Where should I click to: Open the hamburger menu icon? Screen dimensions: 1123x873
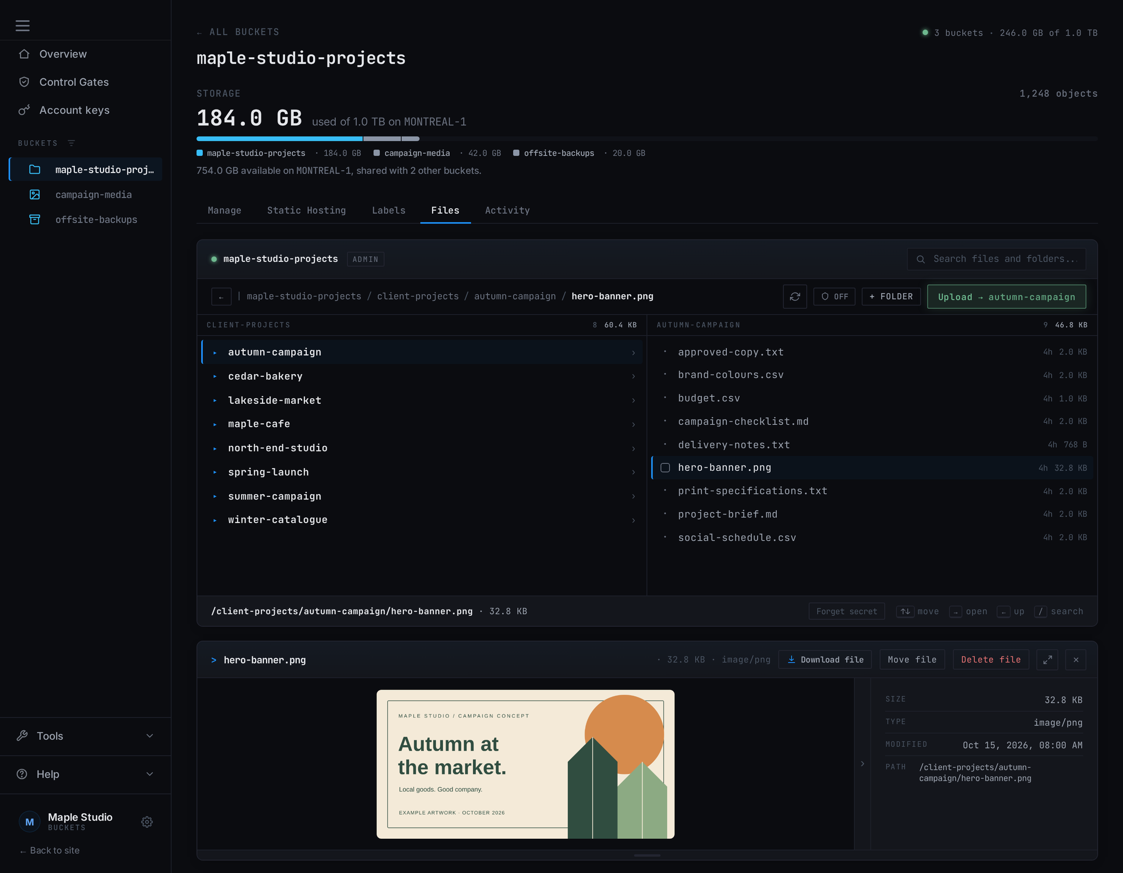coord(22,25)
